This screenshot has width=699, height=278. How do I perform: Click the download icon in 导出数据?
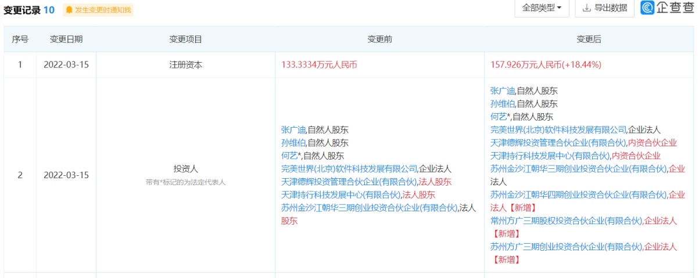click(587, 8)
